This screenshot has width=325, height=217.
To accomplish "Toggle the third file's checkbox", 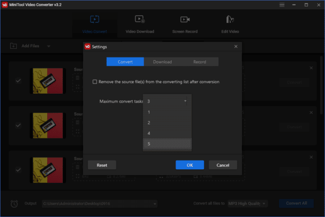I will [18, 170].
